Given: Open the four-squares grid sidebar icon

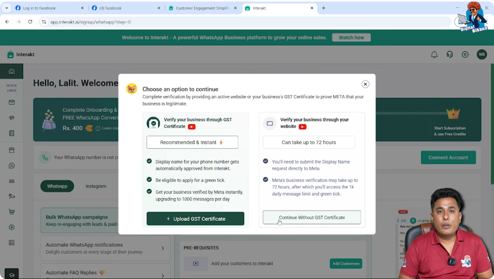Looking at the screenshot, I should (12, 243).
